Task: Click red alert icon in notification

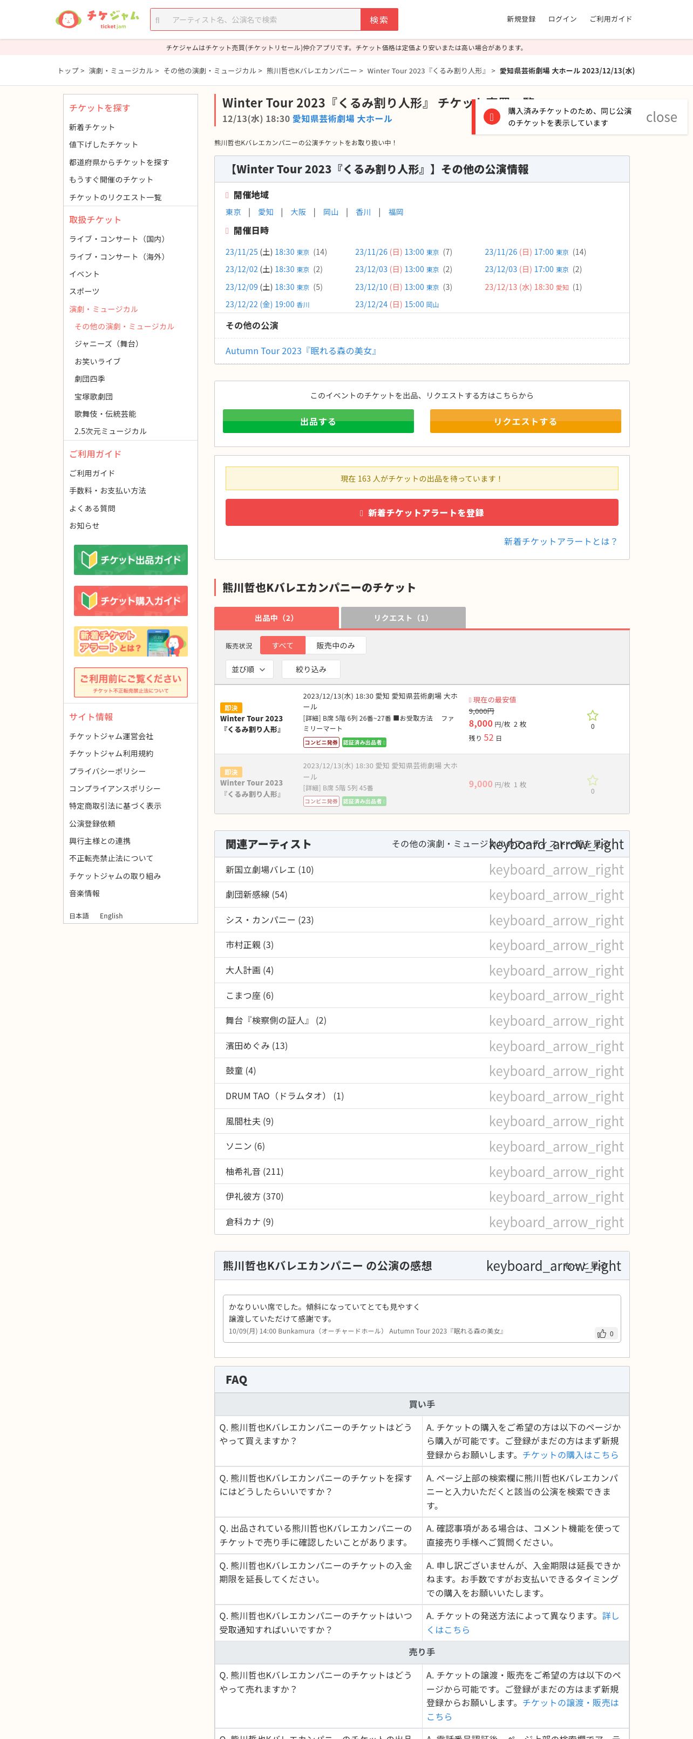Action: (x=491, y=117)
